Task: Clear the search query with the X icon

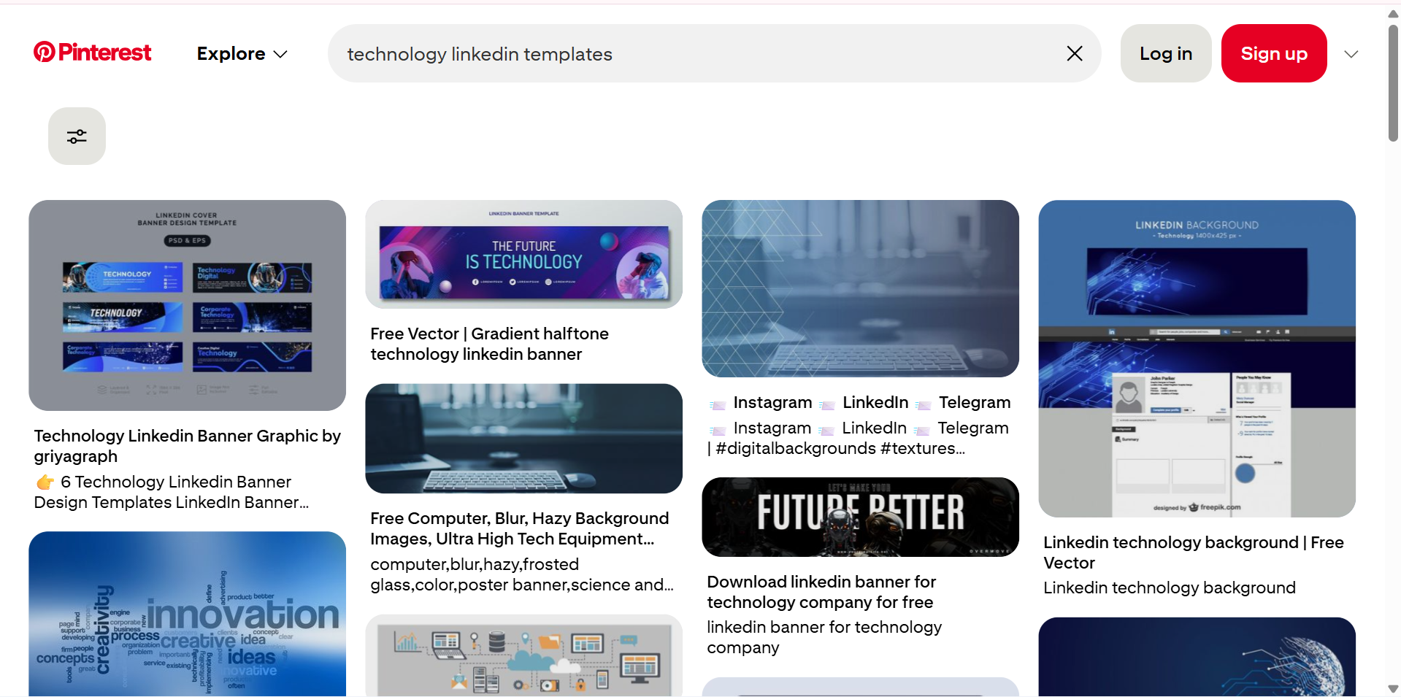Action: coord(1074,53)
